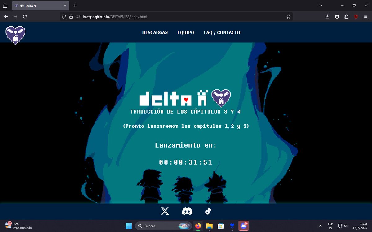Bookmark this page with the star

coord(289,17)
